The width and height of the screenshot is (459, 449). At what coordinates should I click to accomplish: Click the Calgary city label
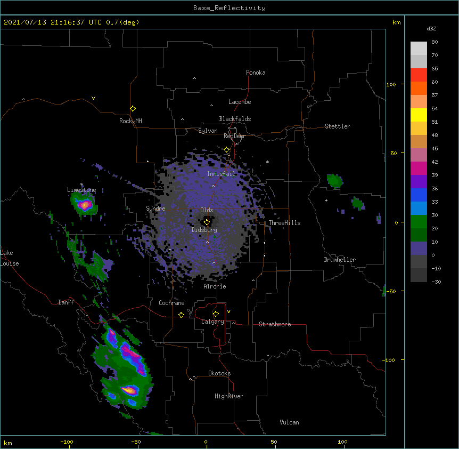coord(212,322)
